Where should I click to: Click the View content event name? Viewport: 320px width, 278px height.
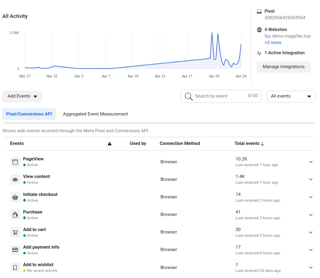click(36, 176)
